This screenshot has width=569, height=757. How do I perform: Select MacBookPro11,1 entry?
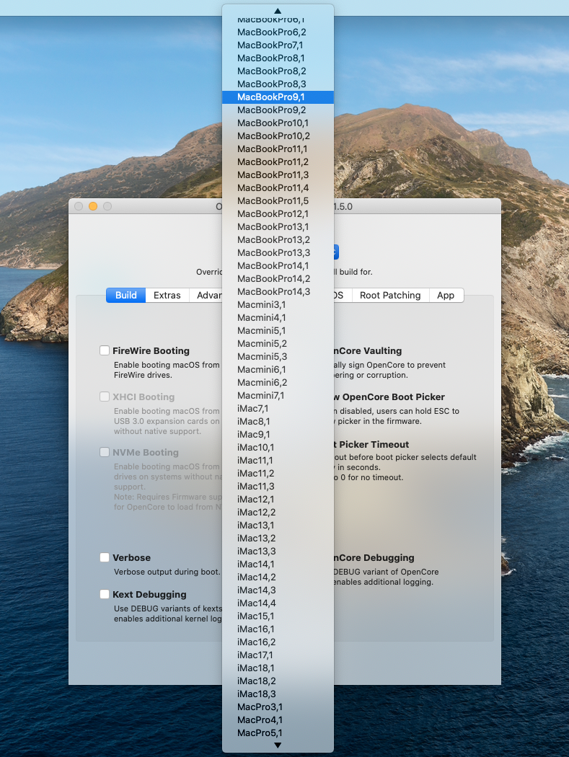(x=278, y=149)
